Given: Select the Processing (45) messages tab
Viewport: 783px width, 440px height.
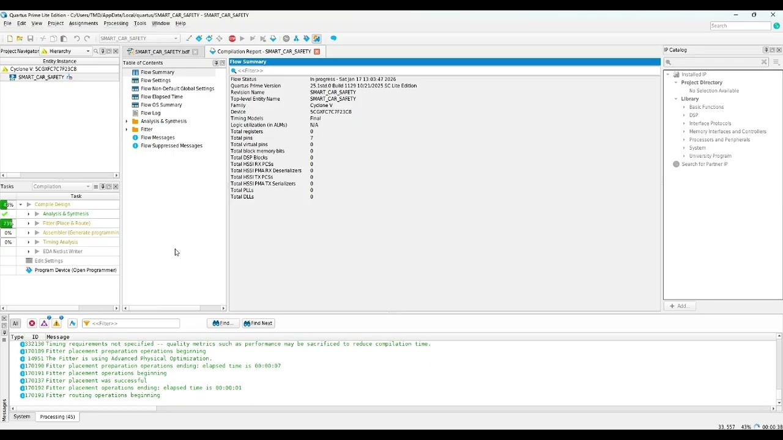Looking at the screenshot, I should pos(58,417).
